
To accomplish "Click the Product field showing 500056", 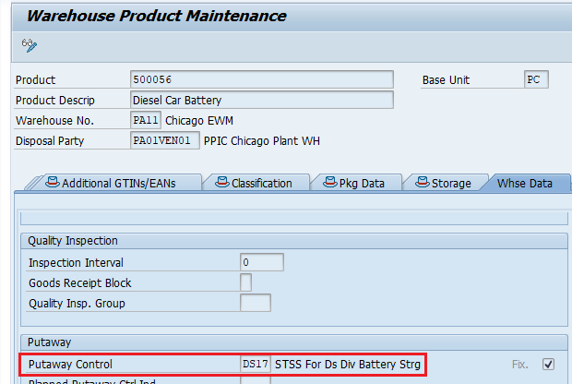I will click(262, 80).
